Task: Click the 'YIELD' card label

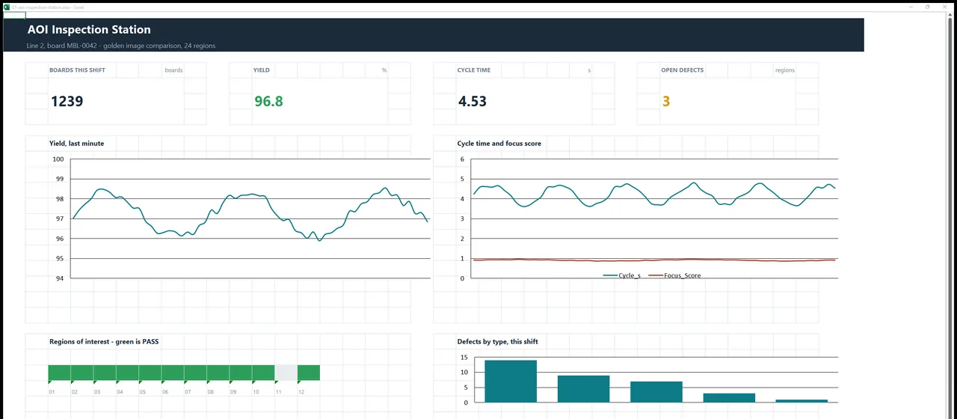Action: click(x=262, y=70)
